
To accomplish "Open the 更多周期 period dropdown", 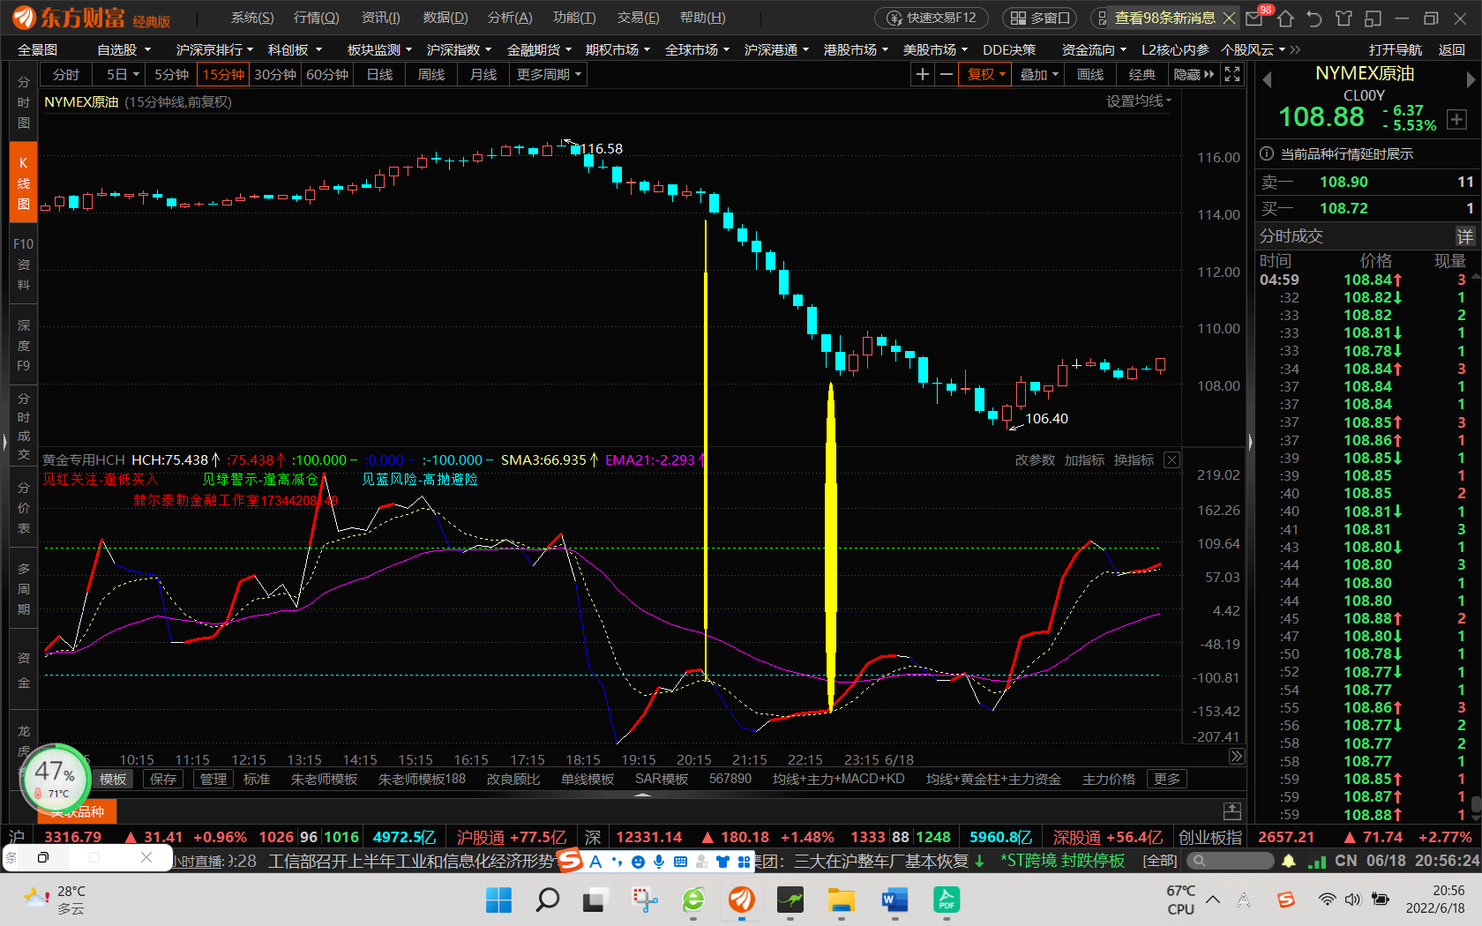I will point(549,75).
